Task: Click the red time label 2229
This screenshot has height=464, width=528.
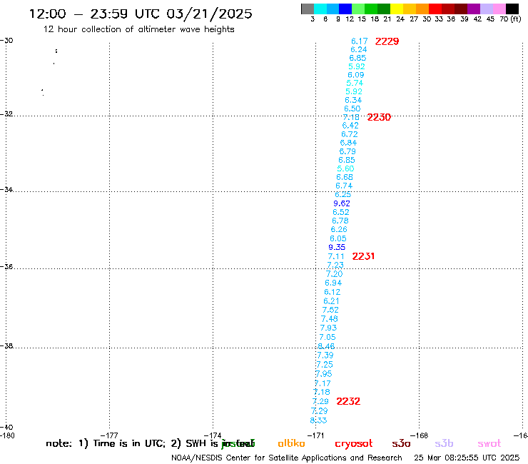Action: (387, 41)
